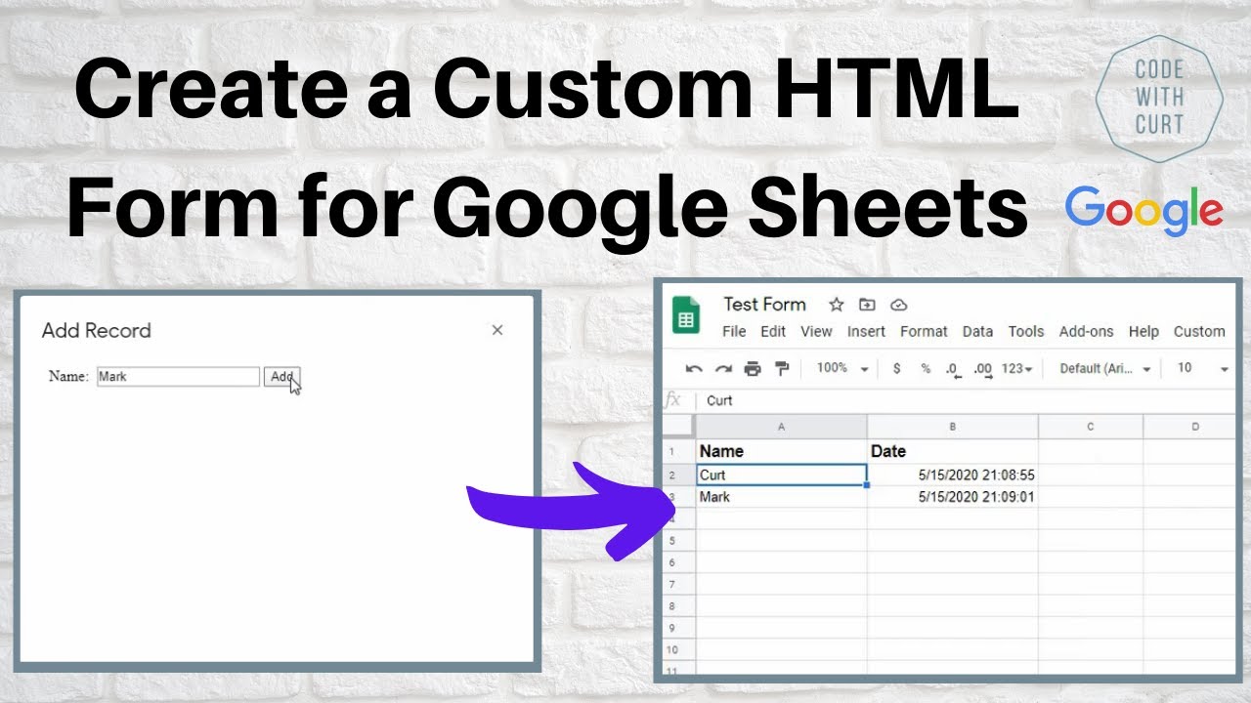The width and height of the screenshot is (1251, 703).
Task: Click the currency format dollar icon
Action: click(897, 368)
